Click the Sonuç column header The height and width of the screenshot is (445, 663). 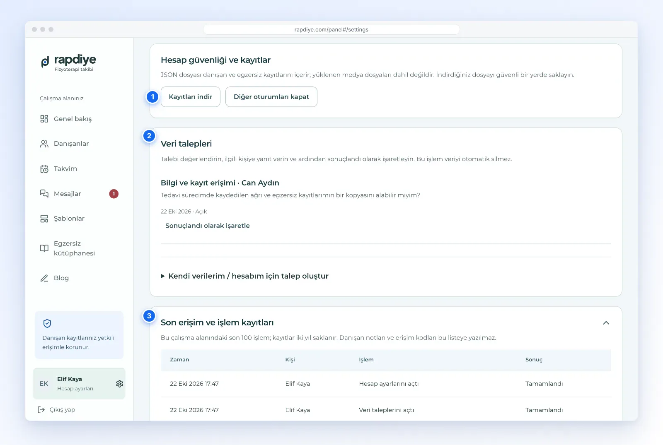[x=534, y=360]
